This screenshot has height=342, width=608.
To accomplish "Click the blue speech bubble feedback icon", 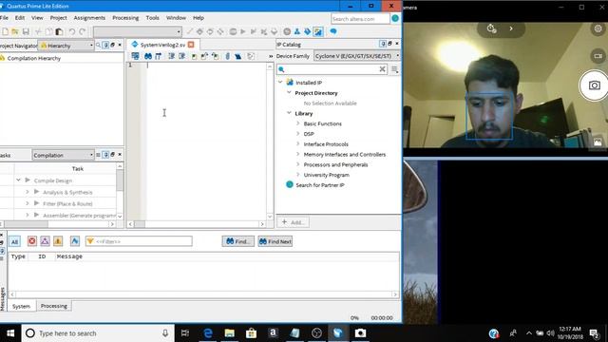I will [x=333, y=31].
